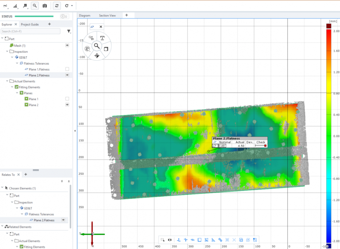Viewport: 340px width, 249px height.
Task: Click the camera snapshot icon in top toolbar
Action: click(45, 6)
